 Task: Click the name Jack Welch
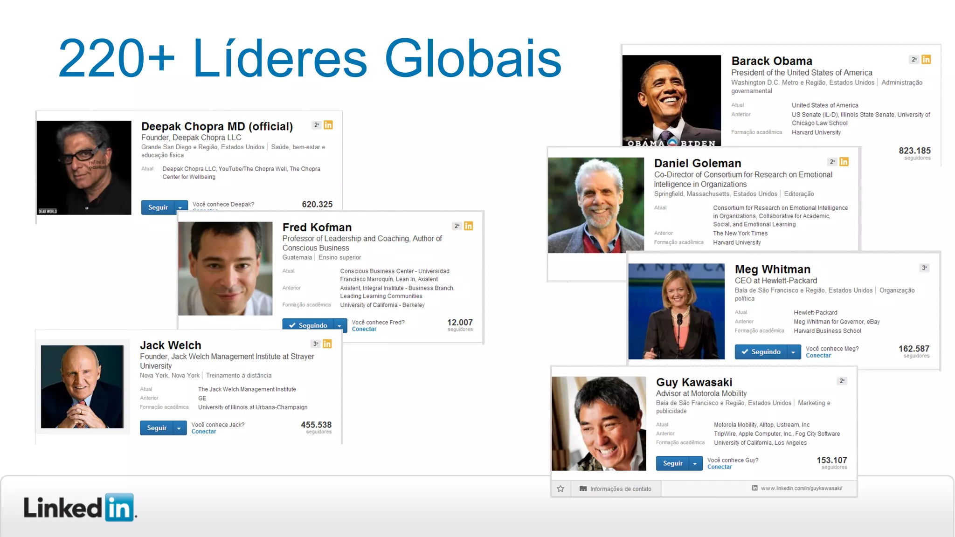point(171,345)
